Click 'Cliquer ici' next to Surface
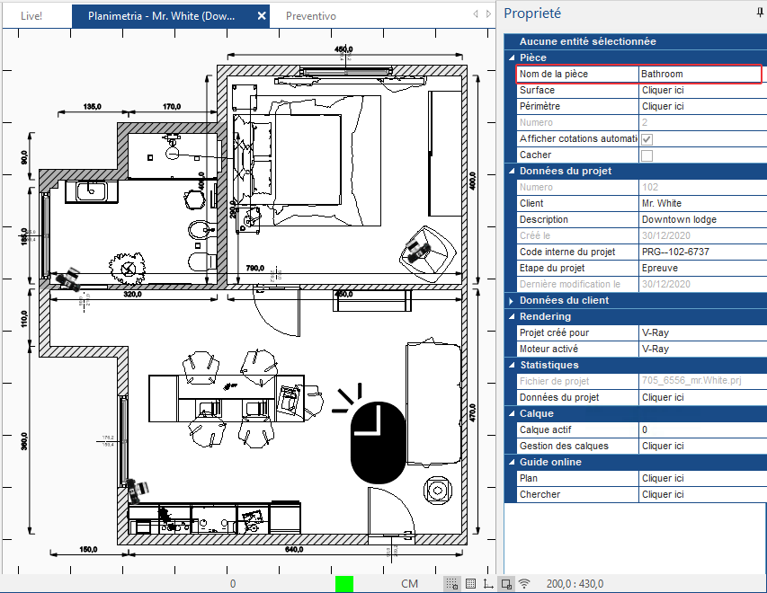The width and height of the screenshot is (767, 593). pyautogui.click(x=663, y=90)
